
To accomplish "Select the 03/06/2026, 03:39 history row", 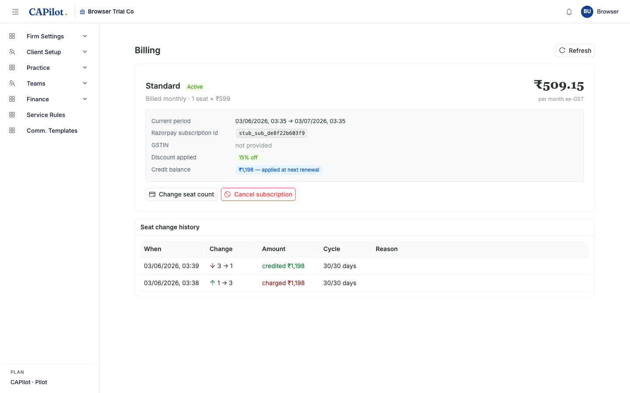I will click(x=365, y=266).
